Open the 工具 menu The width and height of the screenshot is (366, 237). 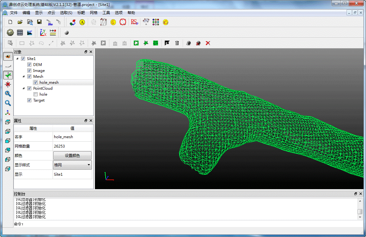(x=106, y=13)
